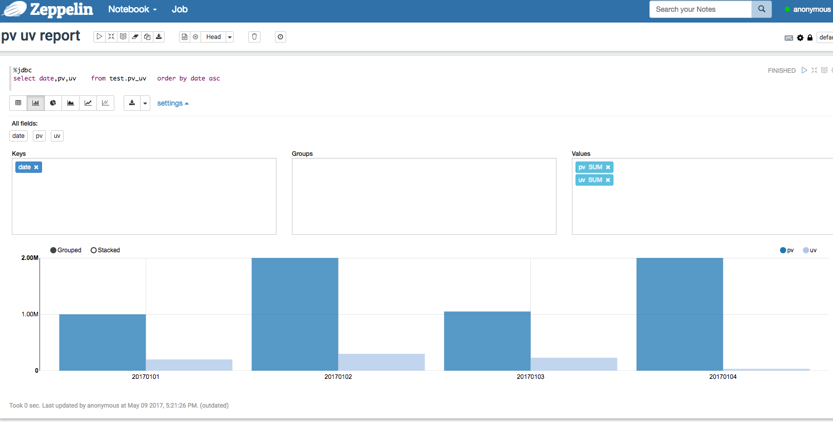Run all paragraphs in the note toolbar

100,37
